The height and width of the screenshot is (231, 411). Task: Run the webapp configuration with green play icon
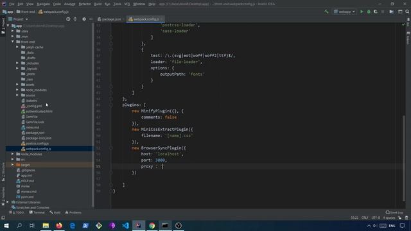(x=362, y=12)
